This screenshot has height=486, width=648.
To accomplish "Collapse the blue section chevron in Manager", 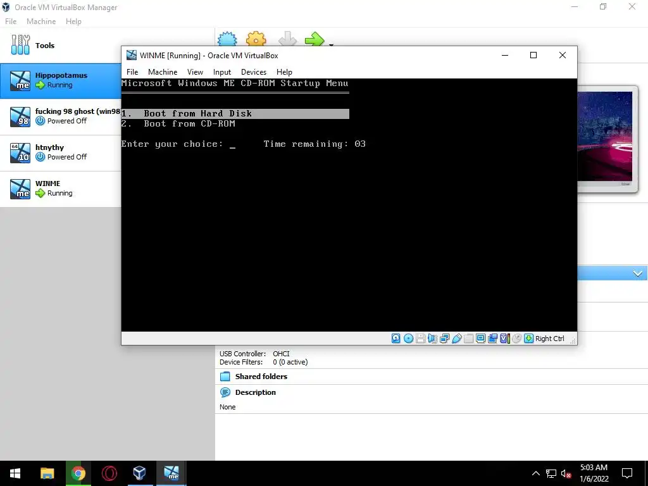I will tap(637, 273).
